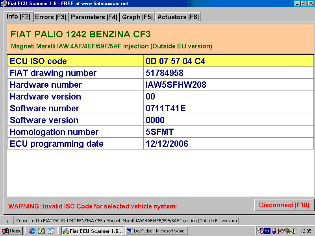Click hardware version value 00

coord(150,96)
